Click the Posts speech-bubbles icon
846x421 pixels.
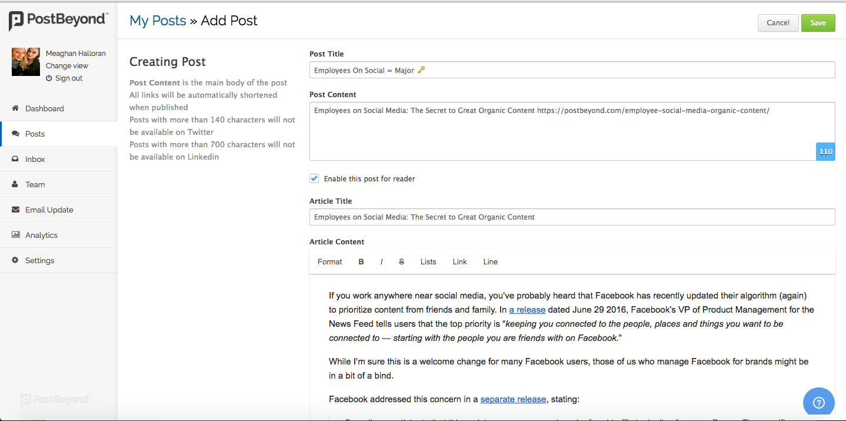pyautogui.click(x=15, y=134)
